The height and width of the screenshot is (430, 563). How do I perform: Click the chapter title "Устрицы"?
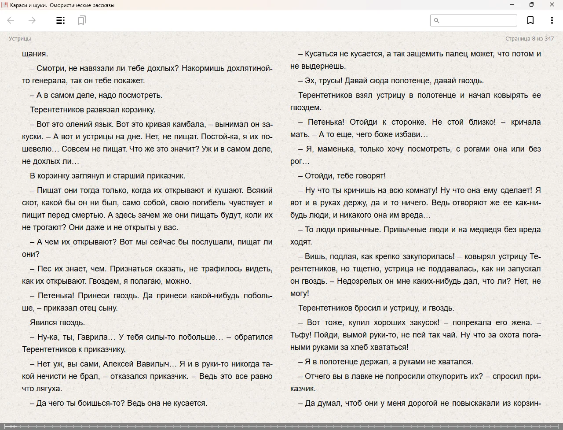tap(20, 38)
